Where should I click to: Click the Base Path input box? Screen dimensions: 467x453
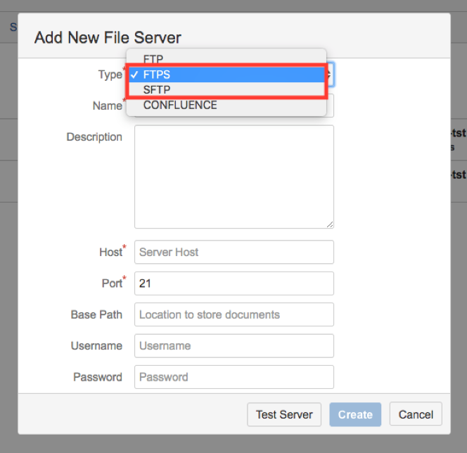tap(233, 314)
